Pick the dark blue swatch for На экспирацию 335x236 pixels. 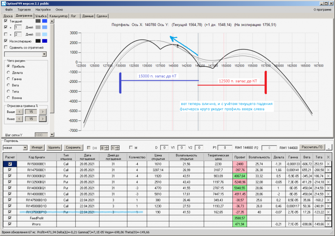[x=45, y=41]
